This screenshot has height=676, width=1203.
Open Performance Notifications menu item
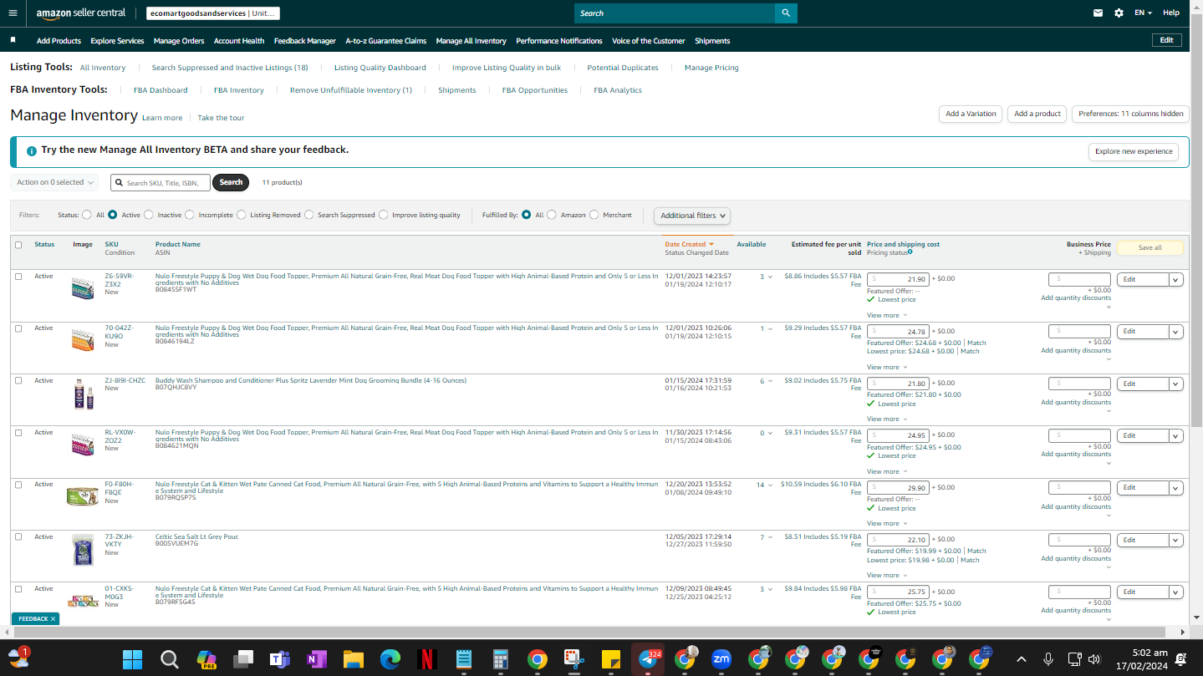(559, 41)
